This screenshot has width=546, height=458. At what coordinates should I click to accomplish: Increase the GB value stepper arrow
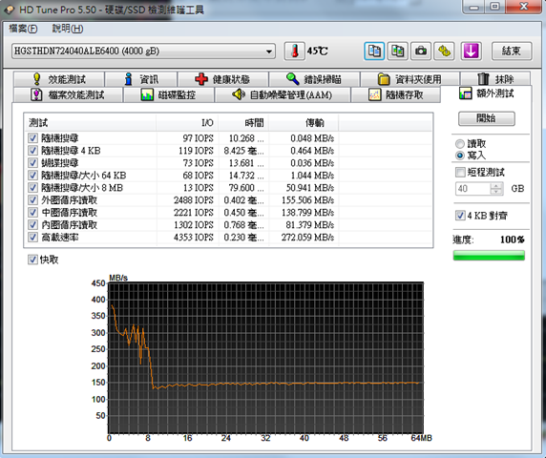click(495, 185)
